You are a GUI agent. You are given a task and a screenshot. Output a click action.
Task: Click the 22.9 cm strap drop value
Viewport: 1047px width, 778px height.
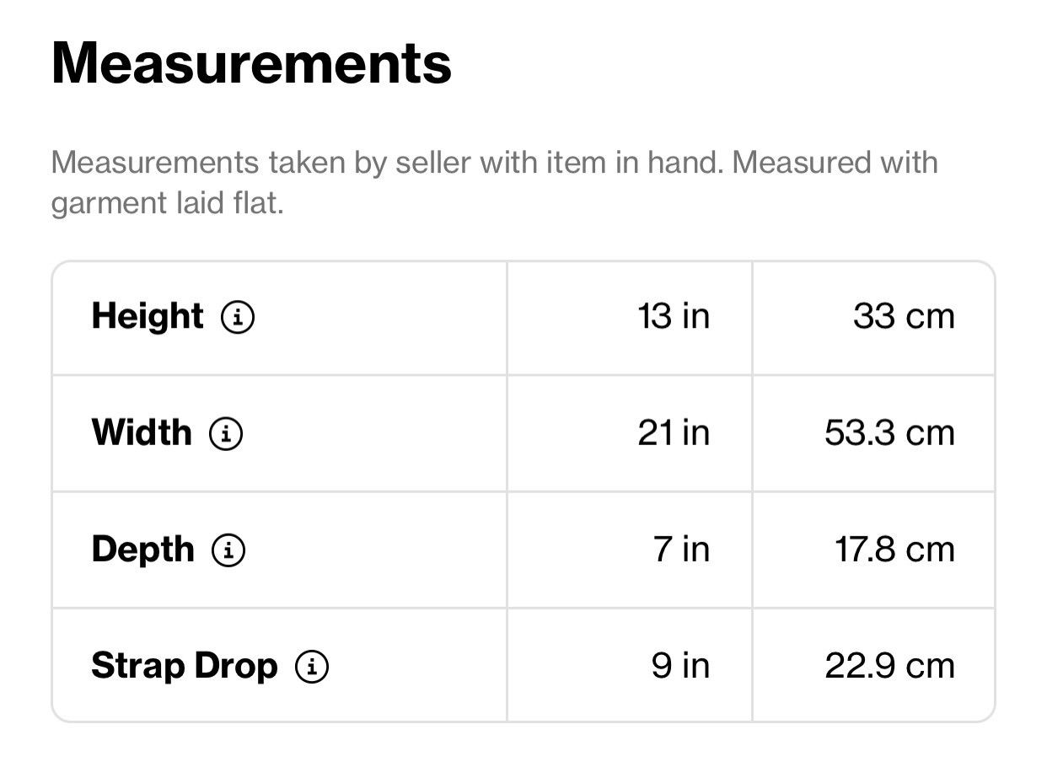[x=889, y=666]
